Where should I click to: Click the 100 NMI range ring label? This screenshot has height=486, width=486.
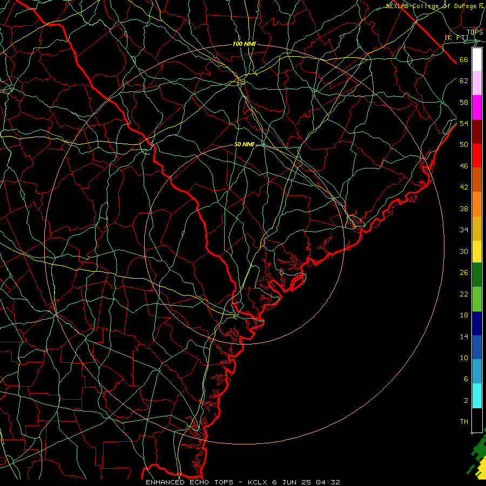(244, 44)
